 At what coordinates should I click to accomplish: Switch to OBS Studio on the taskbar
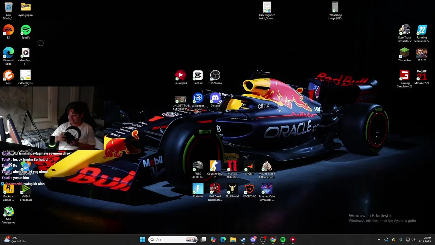coord(263,240)
